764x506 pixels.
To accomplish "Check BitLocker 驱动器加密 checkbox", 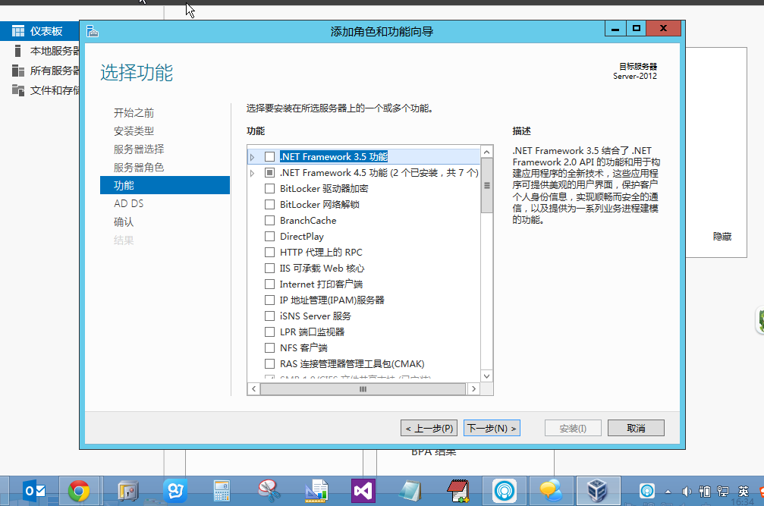I will [x=269, y=188].
